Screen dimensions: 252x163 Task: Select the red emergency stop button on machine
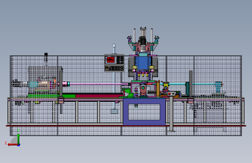[x=169, y=94]
